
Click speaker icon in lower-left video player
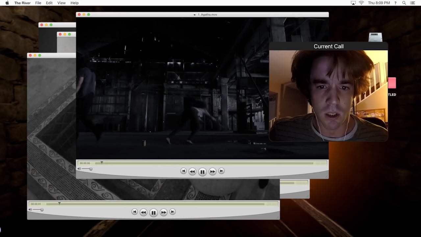tap(30, 210)
